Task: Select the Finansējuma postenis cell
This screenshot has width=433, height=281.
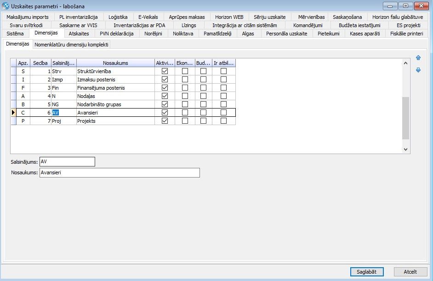Action: click(115, 87)
